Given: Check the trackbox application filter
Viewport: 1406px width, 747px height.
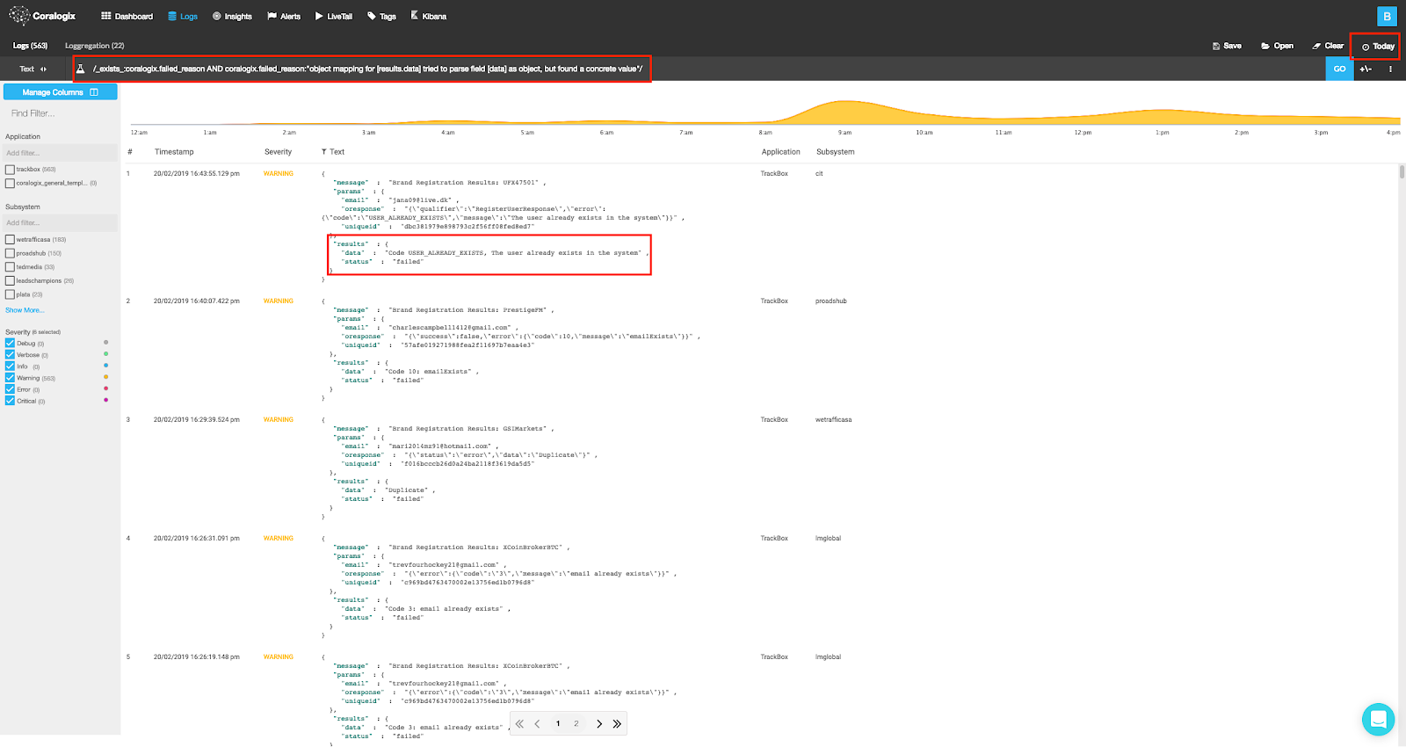Looking at the screenshot, I should (x=10, y=170).
